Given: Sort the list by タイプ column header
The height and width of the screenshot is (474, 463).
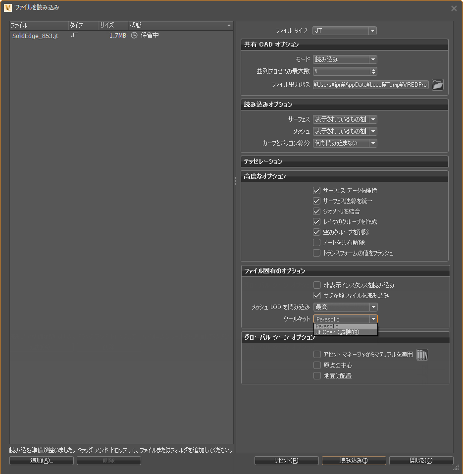Looking at the screenshot, I should [83, 25].
